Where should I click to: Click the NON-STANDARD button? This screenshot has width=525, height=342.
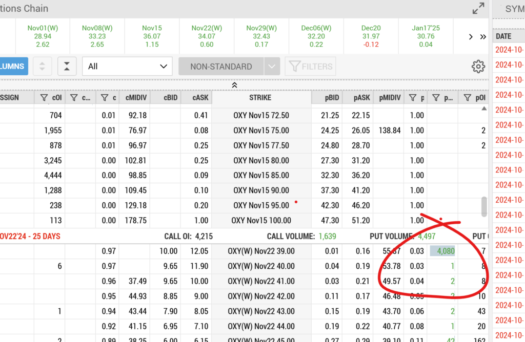click(x=221, y=66)
